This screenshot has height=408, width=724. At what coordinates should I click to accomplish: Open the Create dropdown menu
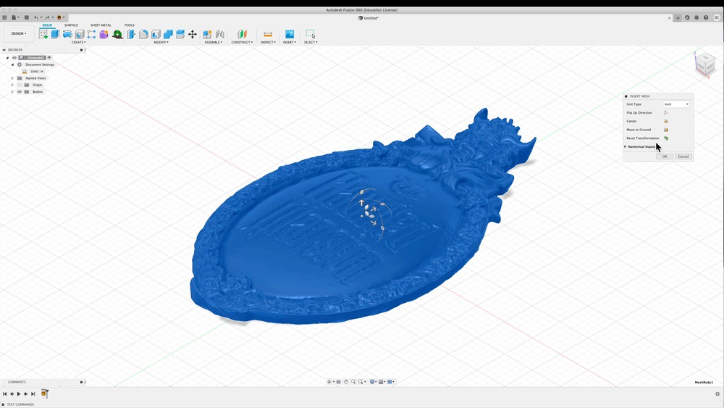point(78,43)
